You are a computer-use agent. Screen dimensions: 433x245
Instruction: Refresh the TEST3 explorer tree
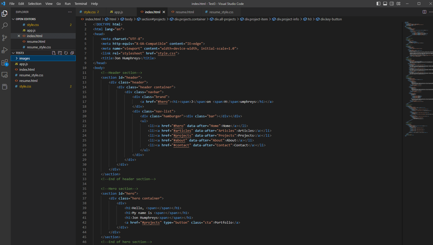click(x=66, y=53)
